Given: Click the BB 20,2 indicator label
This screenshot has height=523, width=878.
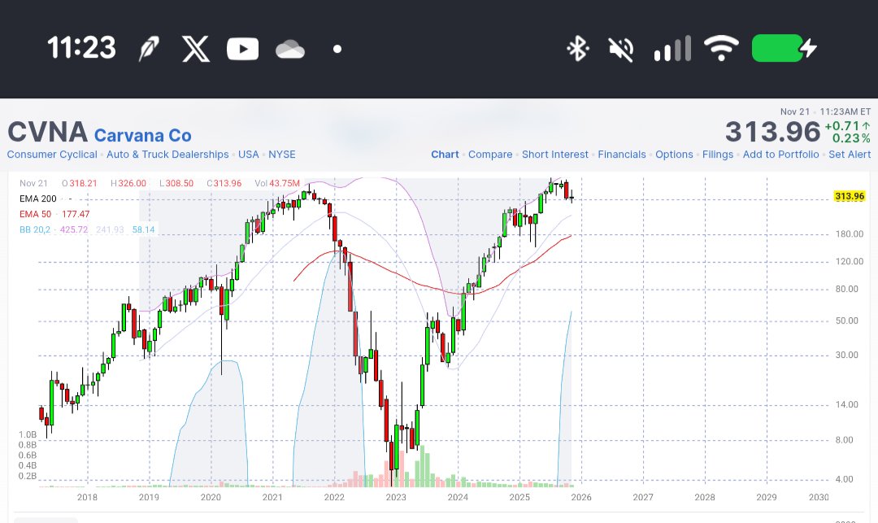Looking at the screenshot, I should pos(35,229).
